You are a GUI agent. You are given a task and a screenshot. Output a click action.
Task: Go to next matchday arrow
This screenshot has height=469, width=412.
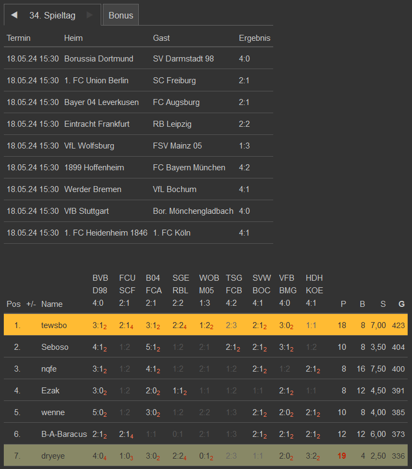tap(90, 15)
